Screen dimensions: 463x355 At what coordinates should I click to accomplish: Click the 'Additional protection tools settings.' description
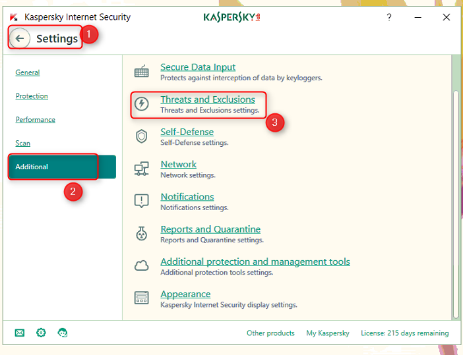coord(217,273)
